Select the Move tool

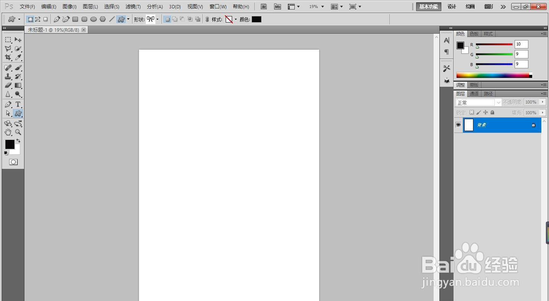(18, 40)
